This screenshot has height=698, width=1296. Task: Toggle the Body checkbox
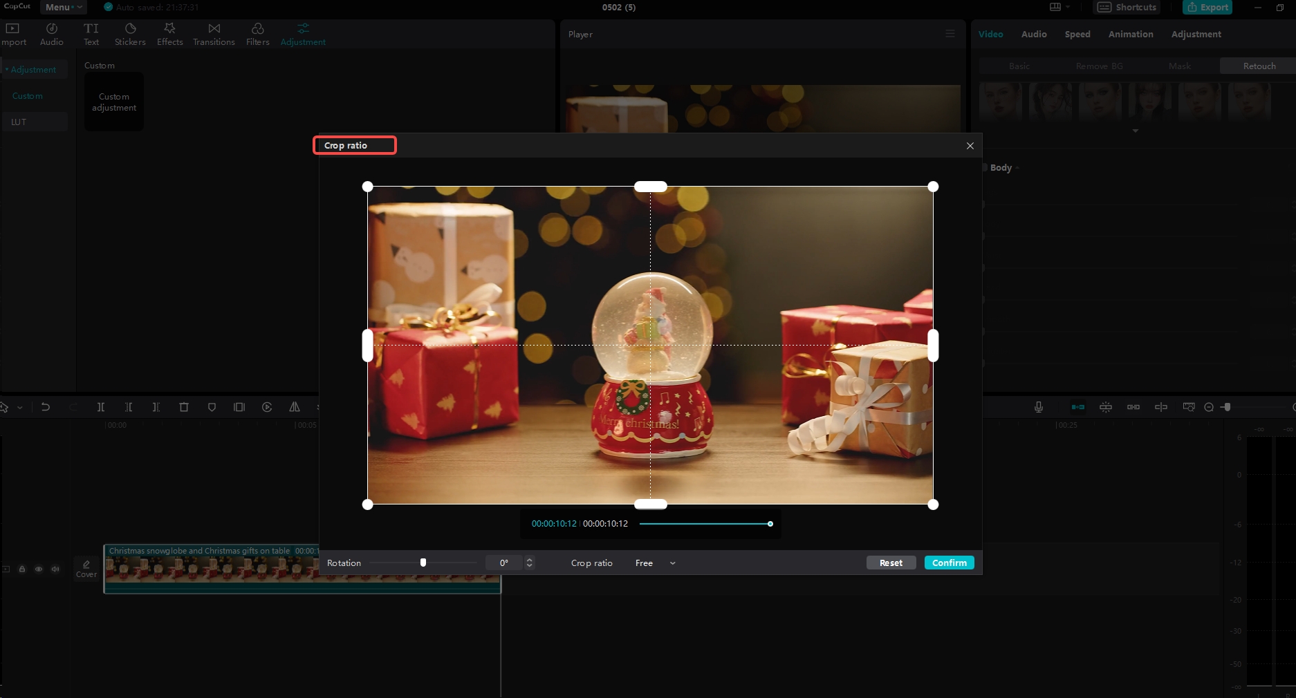point(984,168)
